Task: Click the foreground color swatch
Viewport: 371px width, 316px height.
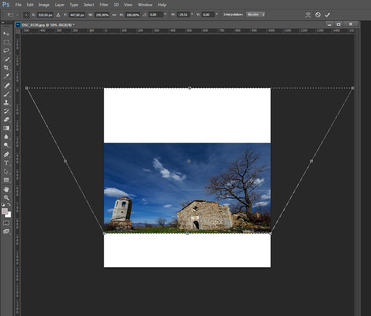Action: (5, 211)
